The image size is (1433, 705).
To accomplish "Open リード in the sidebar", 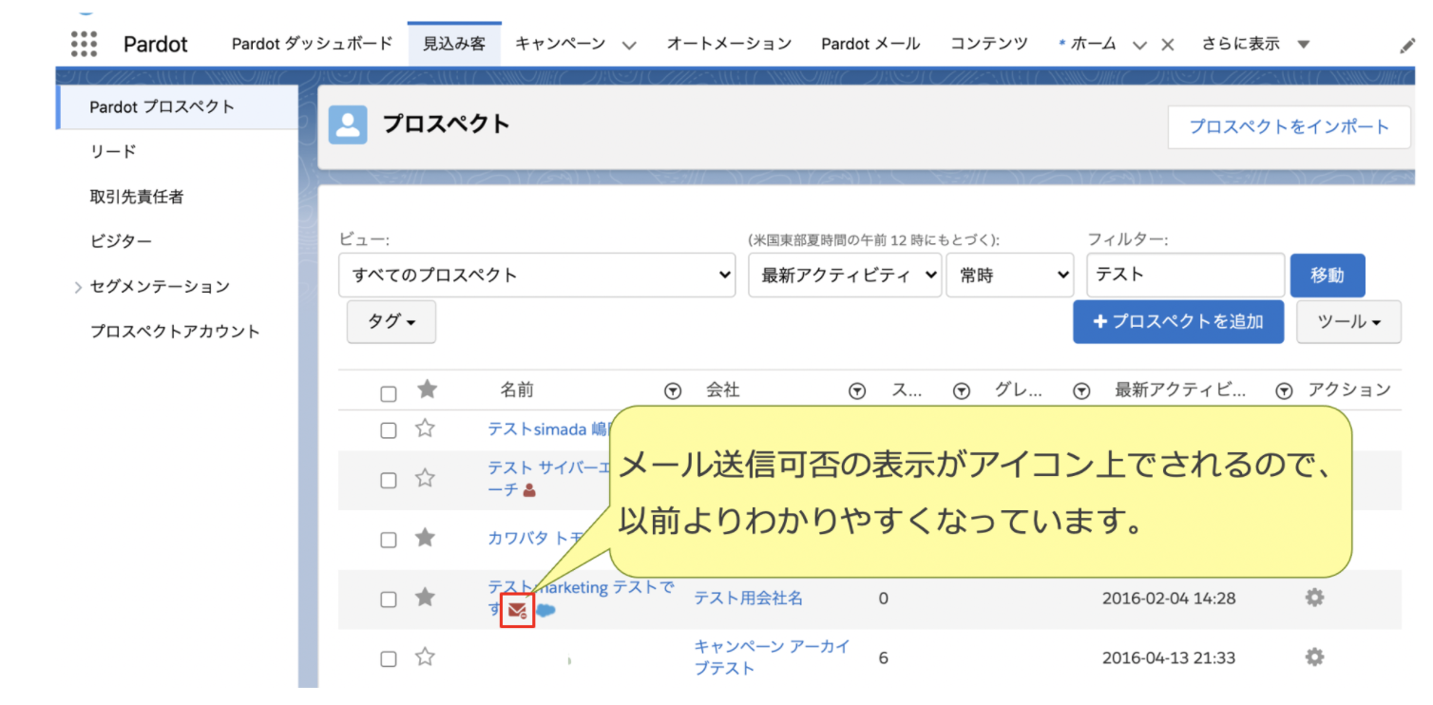I will 113,151.
